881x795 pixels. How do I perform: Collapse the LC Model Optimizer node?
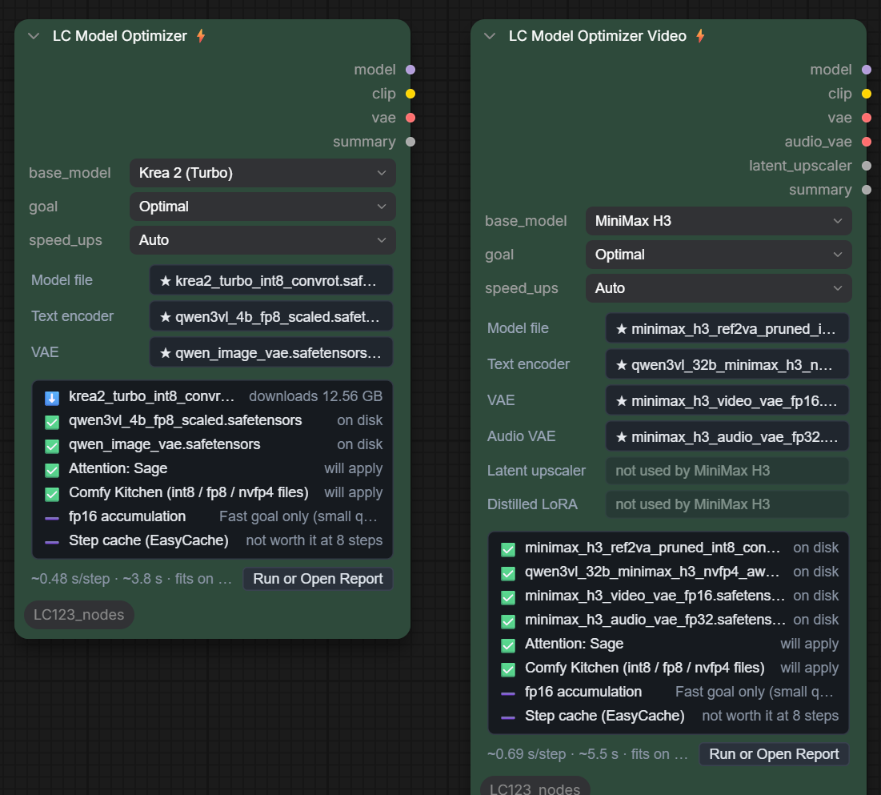click(34, 36)
